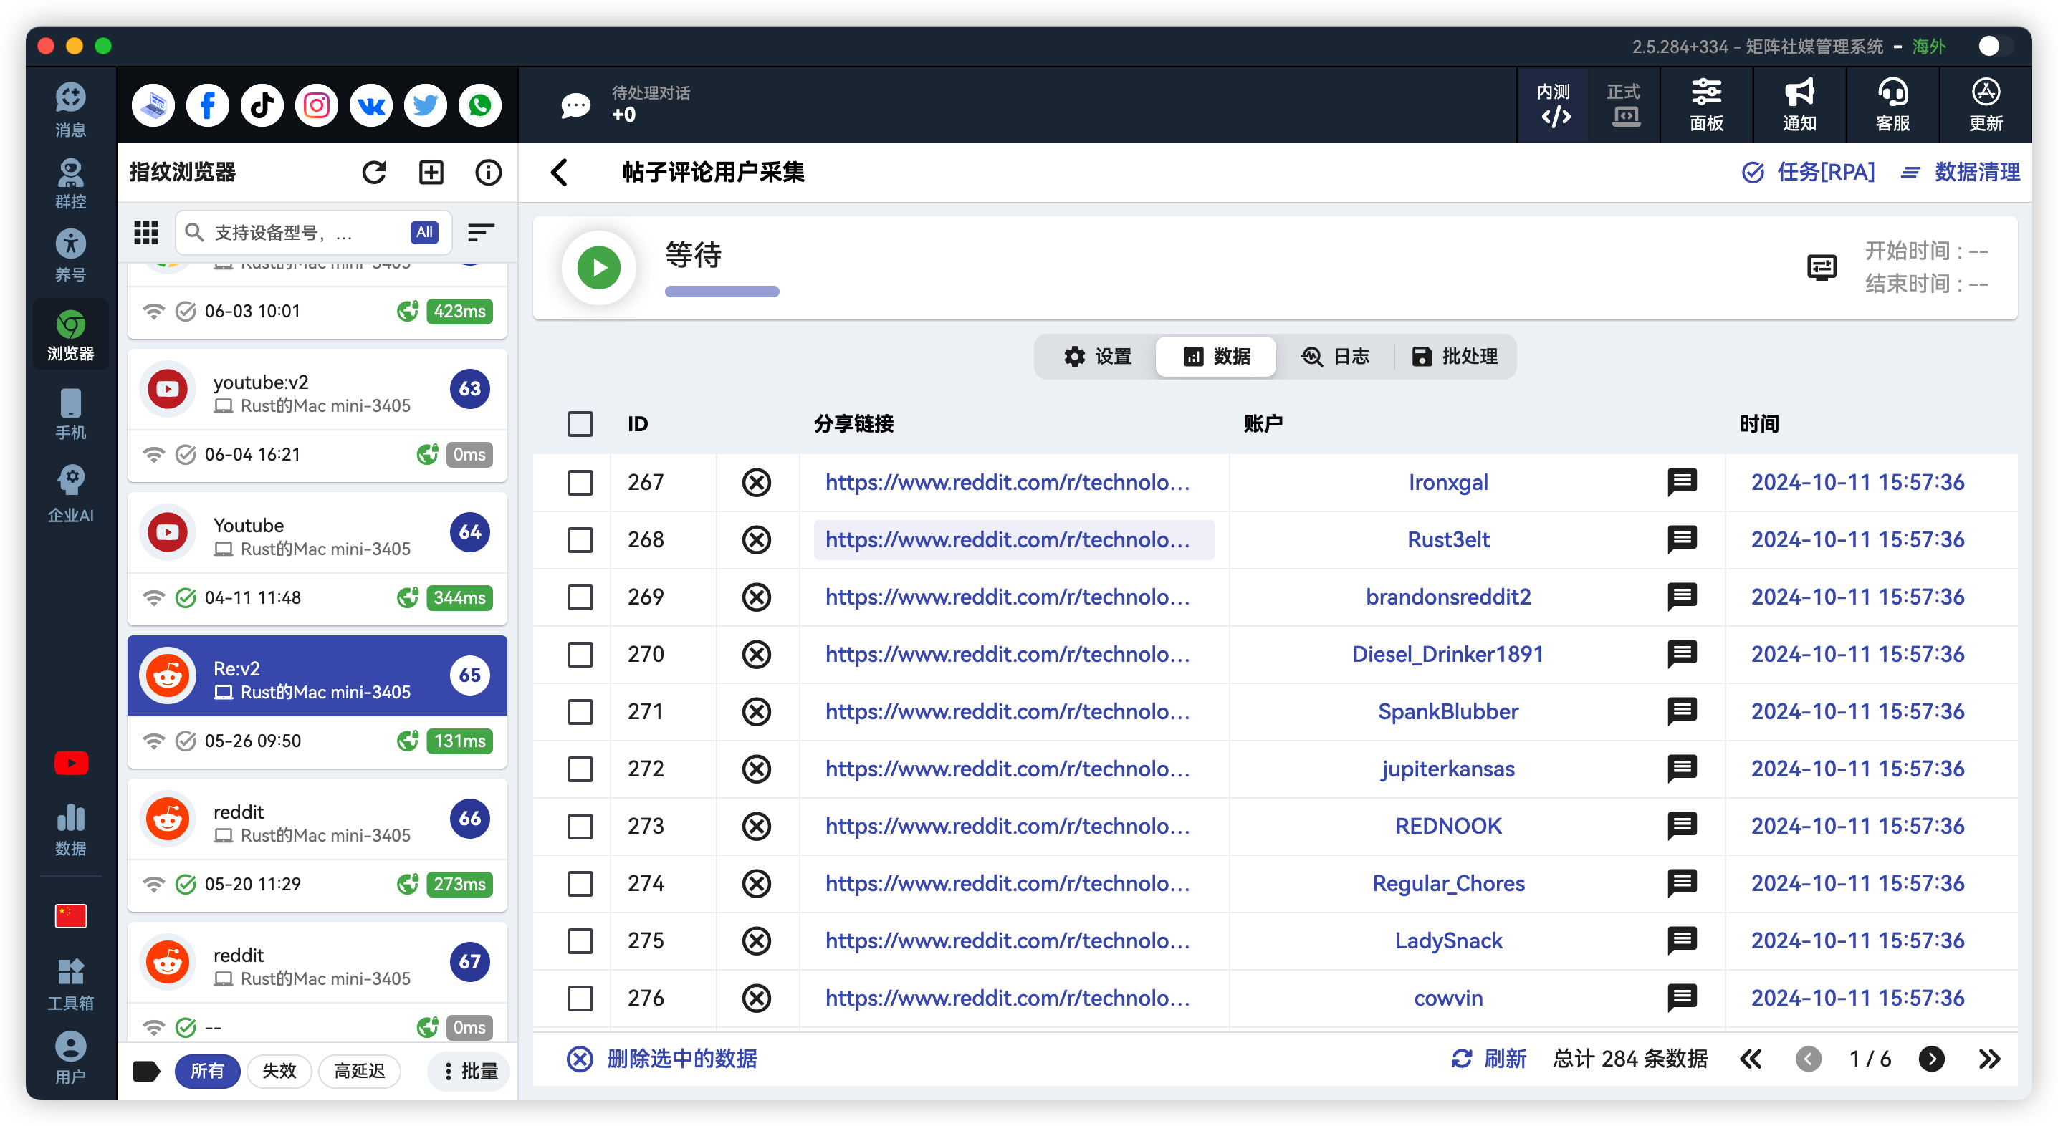Select the VK platform icon
The width and height of the screenshot is (2058, 1126).
(370, 105)
